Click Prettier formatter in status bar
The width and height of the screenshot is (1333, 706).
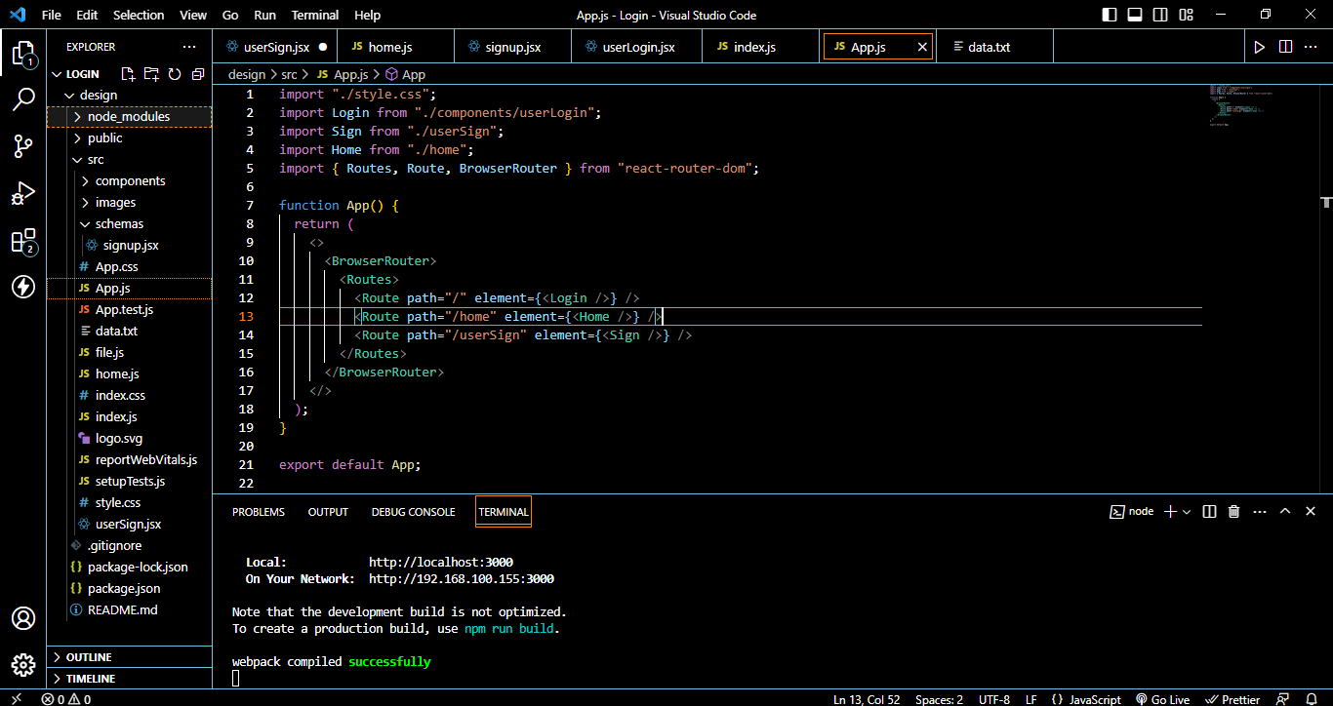click(1233, 699)
